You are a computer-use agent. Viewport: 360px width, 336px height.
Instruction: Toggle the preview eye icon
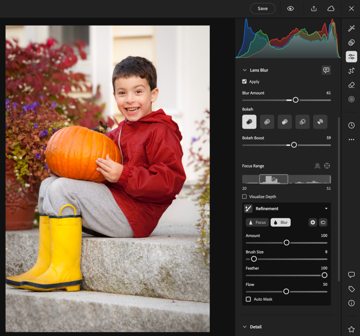[290, 9]
